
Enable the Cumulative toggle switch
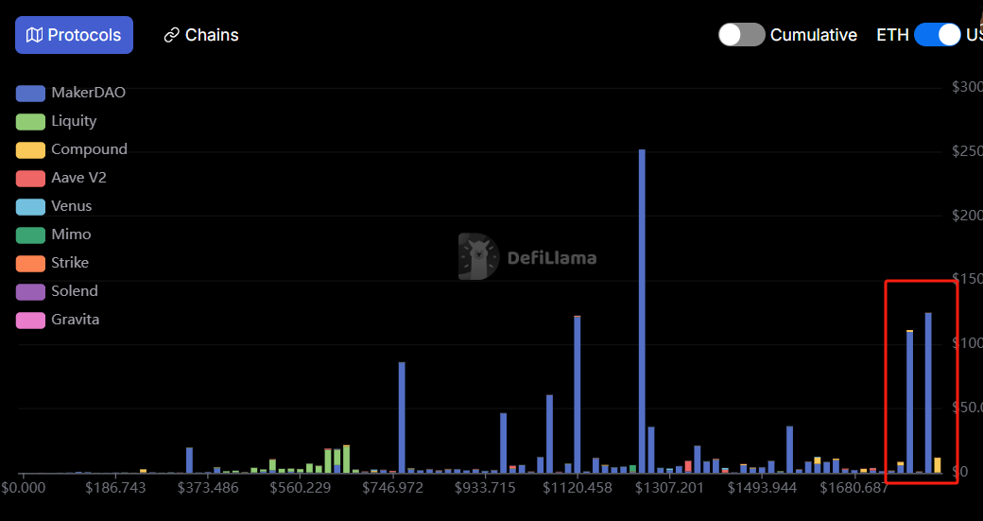pos(741,35)
